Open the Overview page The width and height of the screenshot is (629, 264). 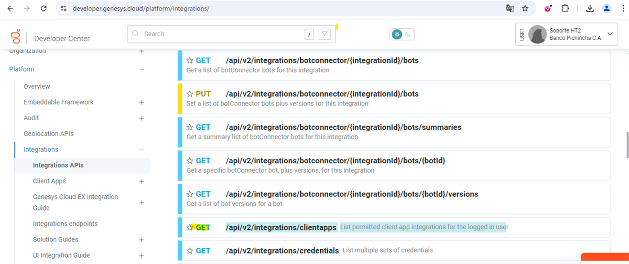(x=37, y=86)
